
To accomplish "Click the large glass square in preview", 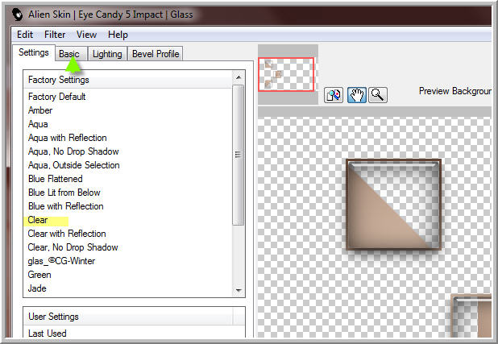I will [393, 205].
